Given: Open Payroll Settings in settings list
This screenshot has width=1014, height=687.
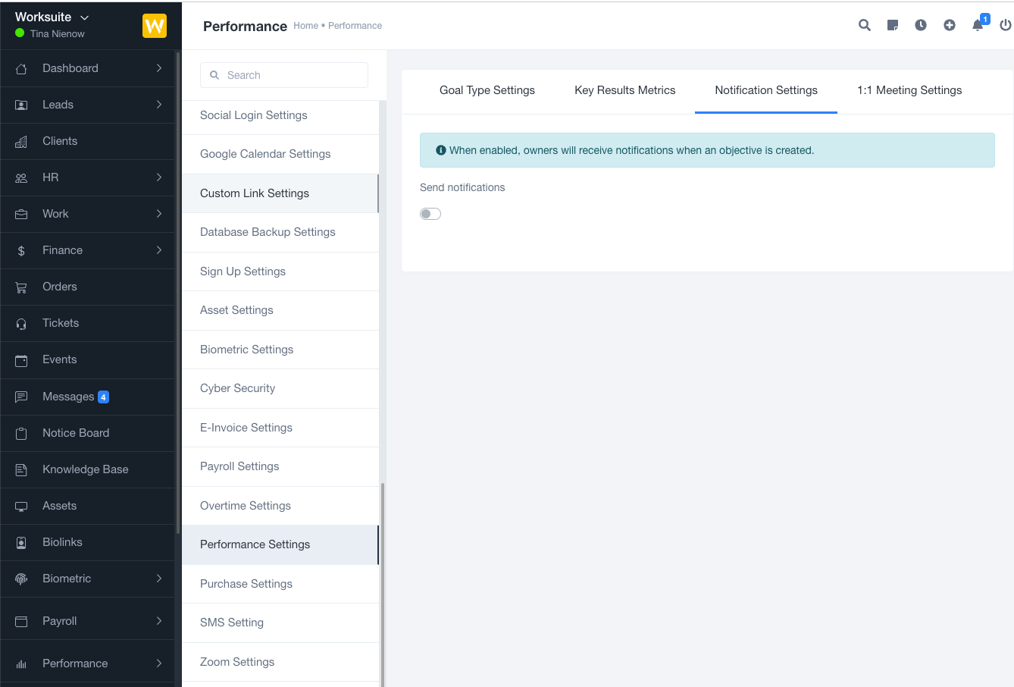Looking at the screenshot, I should pos(239,466).
